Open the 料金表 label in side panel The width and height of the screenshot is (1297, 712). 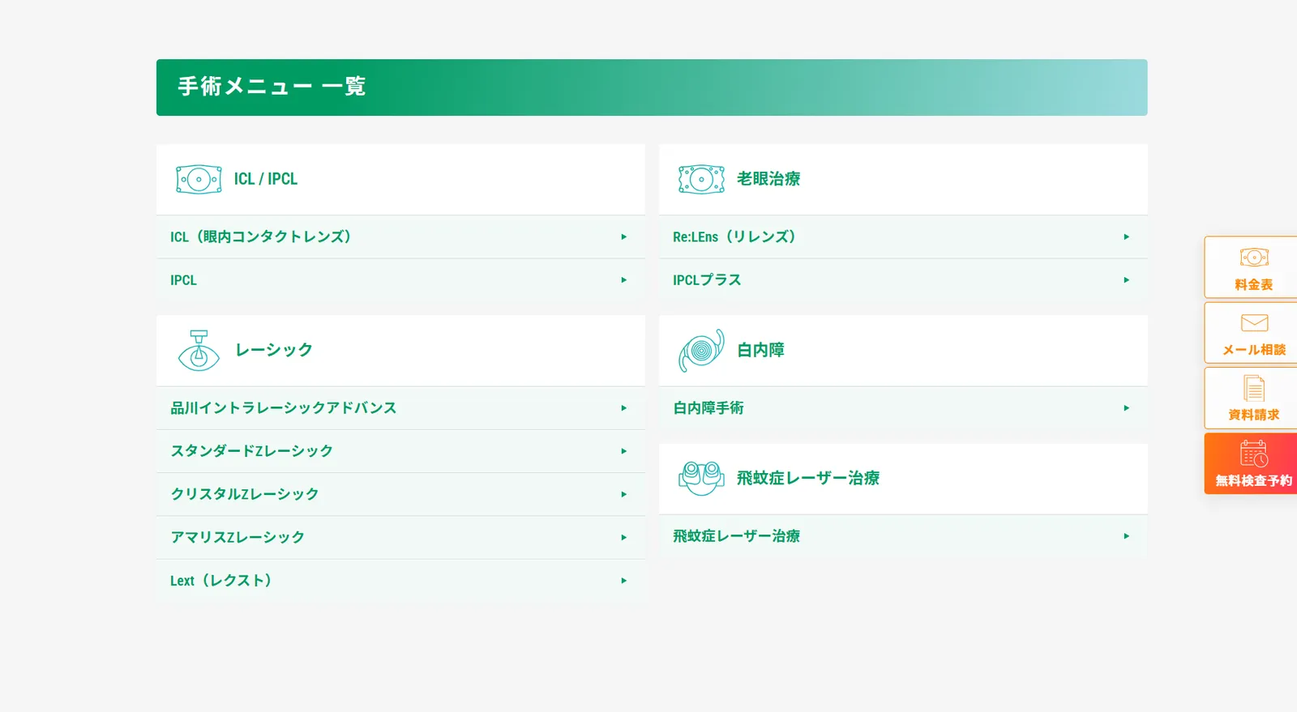(x=1254, y=285)
